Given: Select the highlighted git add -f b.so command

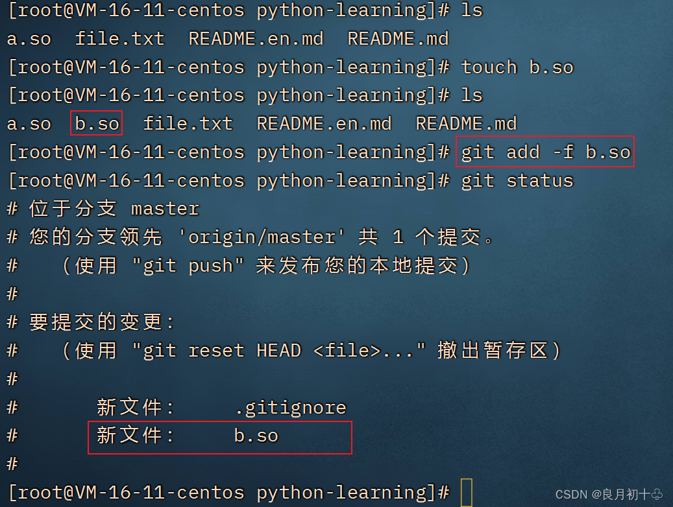Looking at the screenshot, I should point(545,152).
